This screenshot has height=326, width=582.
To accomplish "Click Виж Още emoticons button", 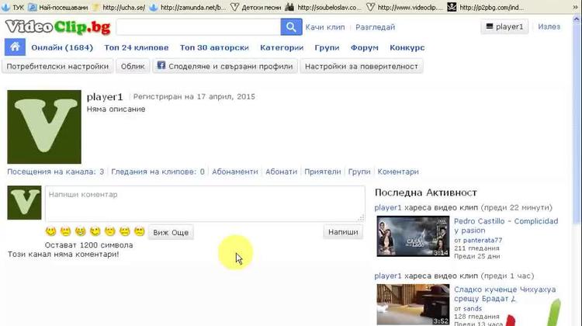I will point(171,232).
